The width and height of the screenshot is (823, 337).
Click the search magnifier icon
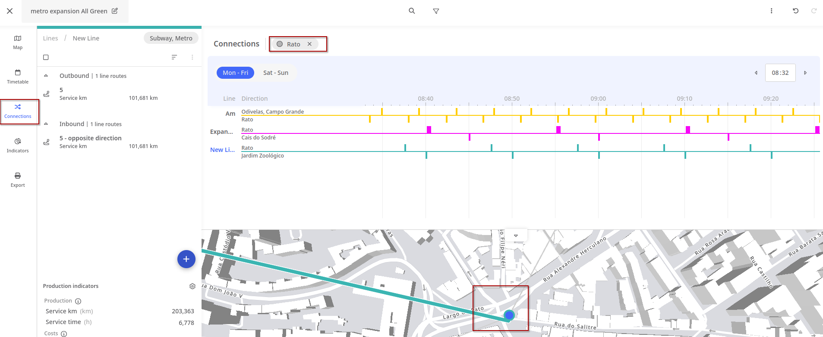click(x=412, y=11)
